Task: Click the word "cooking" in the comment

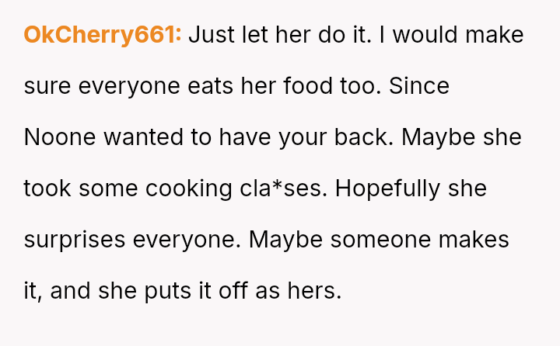Action: point(189,189)
